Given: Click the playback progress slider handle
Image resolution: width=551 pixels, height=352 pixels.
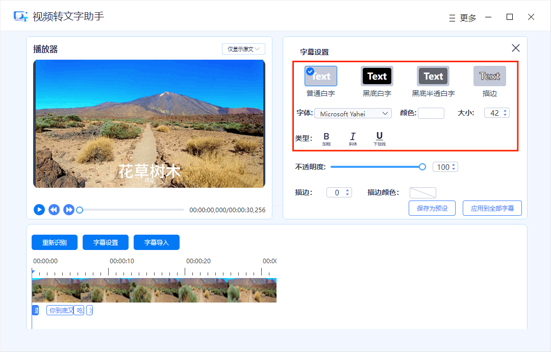Looking at the screenshot, I should tap(80, 210).
